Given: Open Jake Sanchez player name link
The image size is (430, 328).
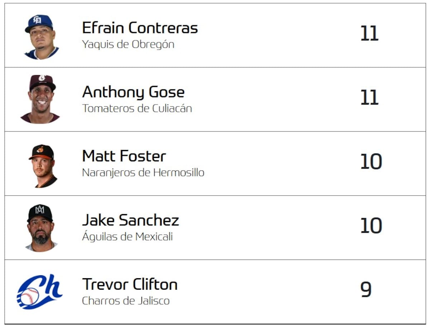Looking at the screenshot, I should click(130, 220).
